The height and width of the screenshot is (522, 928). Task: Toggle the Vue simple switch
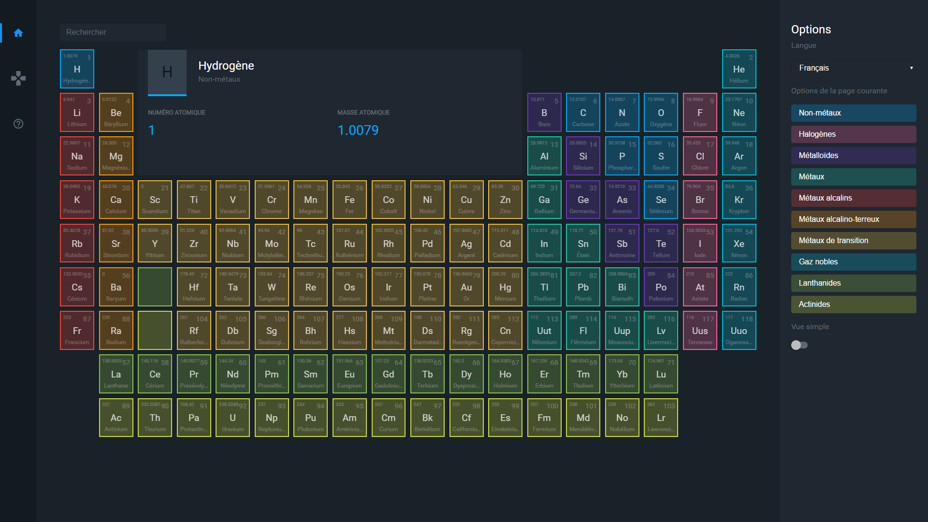pos(799,345)
